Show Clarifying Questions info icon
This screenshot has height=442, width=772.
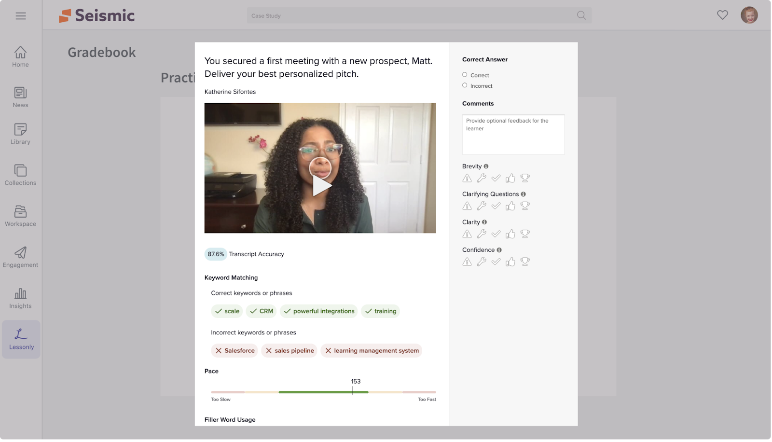(x=524, y=194)
